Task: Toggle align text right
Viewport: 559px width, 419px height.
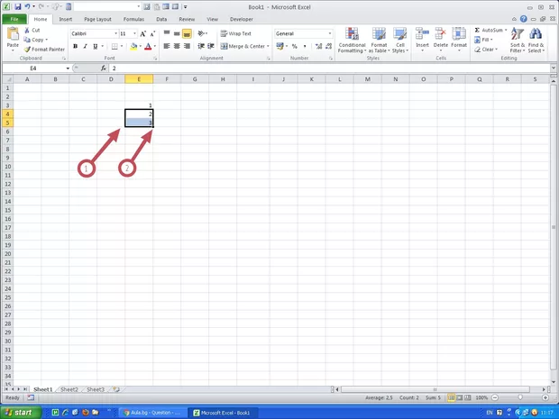Action: (187, 46)
